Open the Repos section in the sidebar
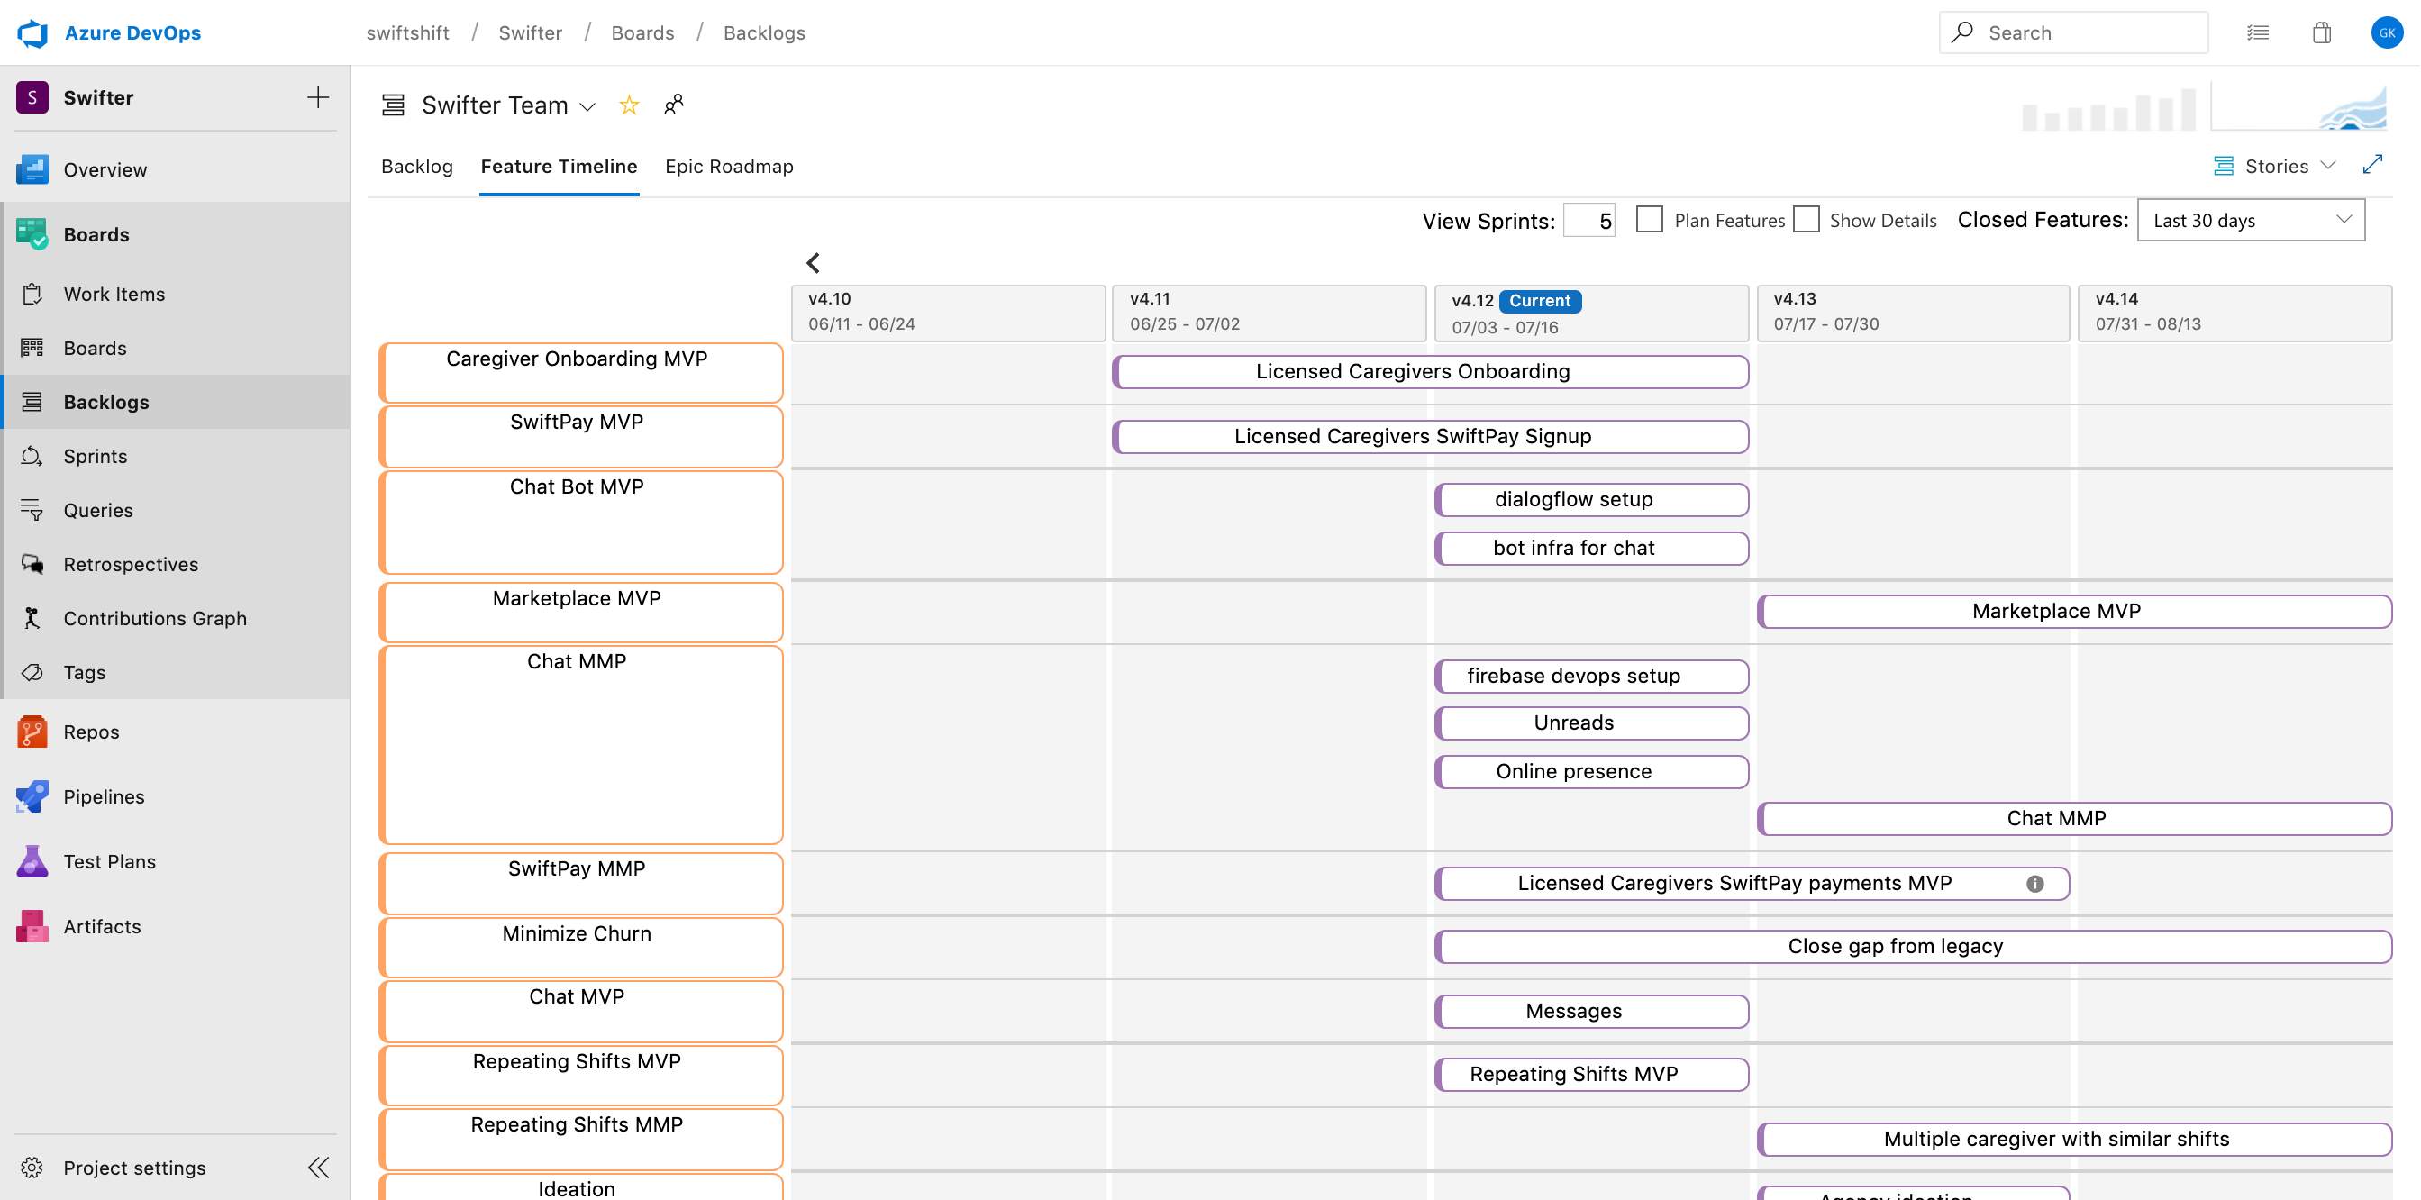 (x=91, y=732)
